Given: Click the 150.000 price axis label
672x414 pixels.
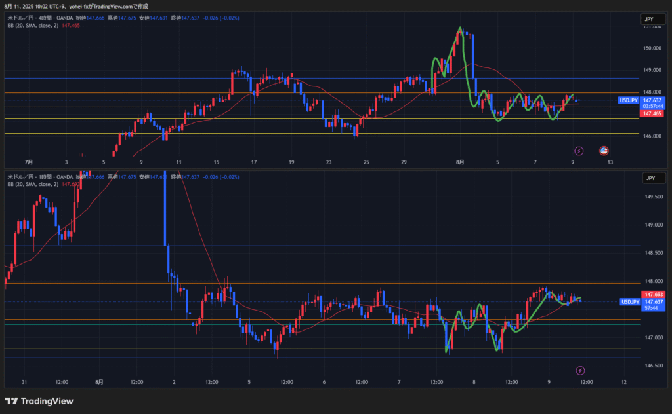Looking at the screenshot, I should (652, 48).
